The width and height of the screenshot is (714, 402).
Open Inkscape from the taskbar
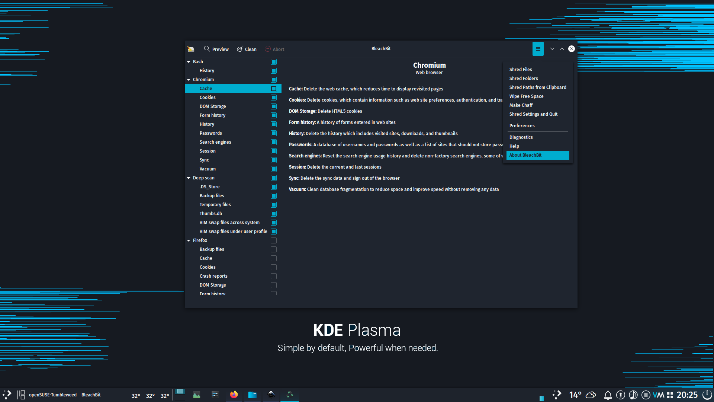pyautogui.click(x=271, y=395)
